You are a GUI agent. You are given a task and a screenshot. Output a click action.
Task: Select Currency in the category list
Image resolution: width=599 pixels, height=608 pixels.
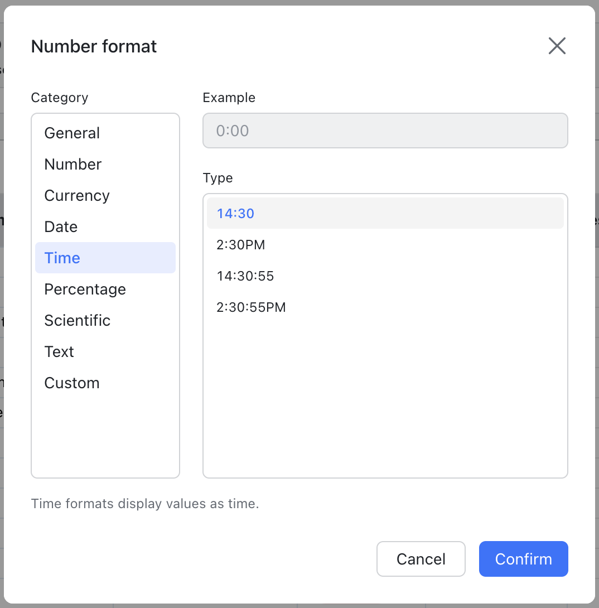(x=77, y=195)
